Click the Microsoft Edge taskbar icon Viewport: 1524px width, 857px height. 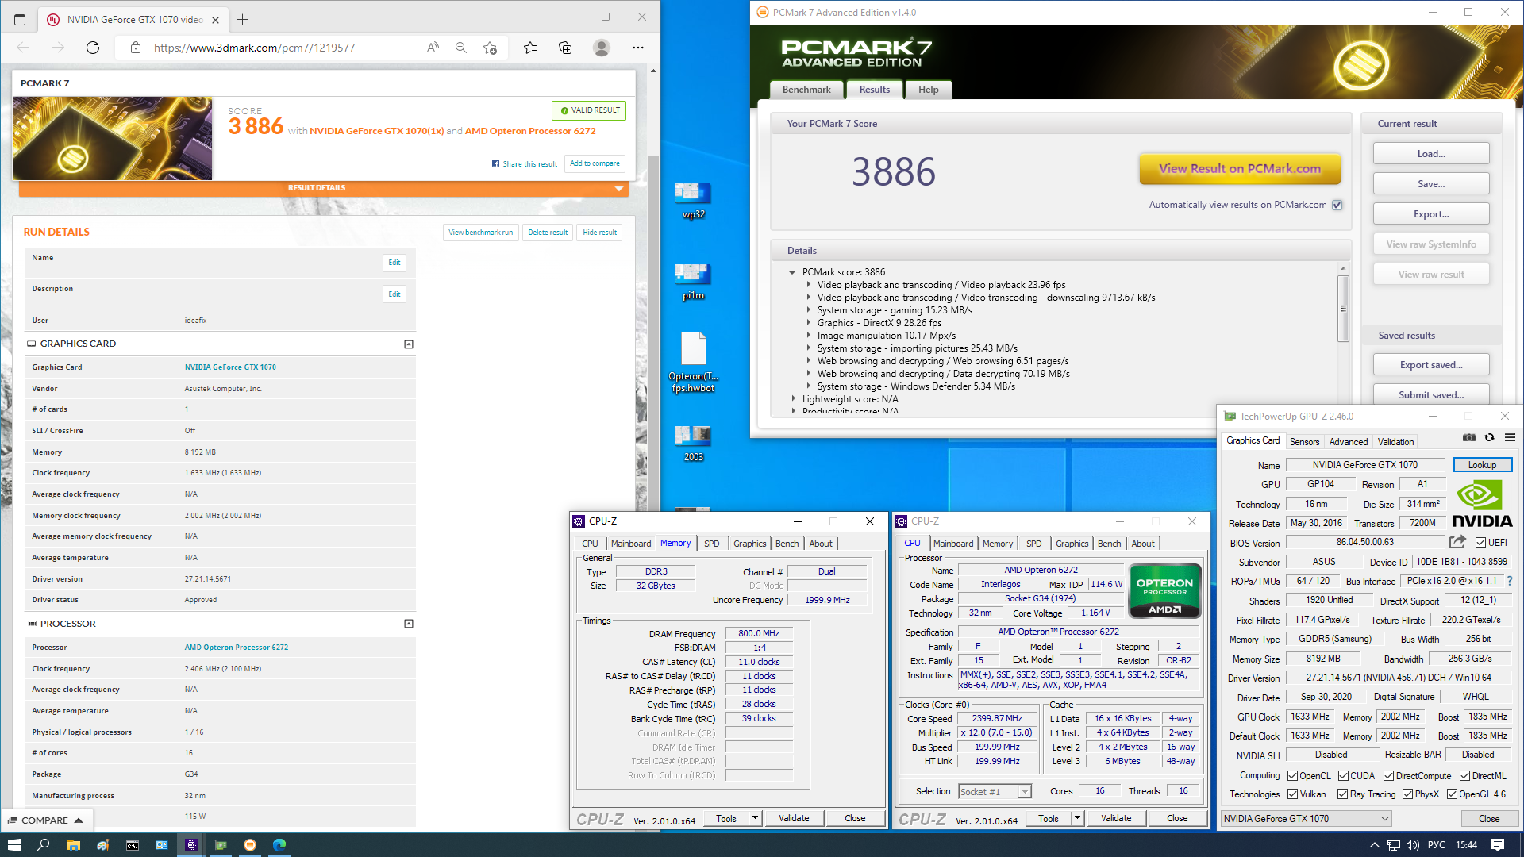coord(279,845)
